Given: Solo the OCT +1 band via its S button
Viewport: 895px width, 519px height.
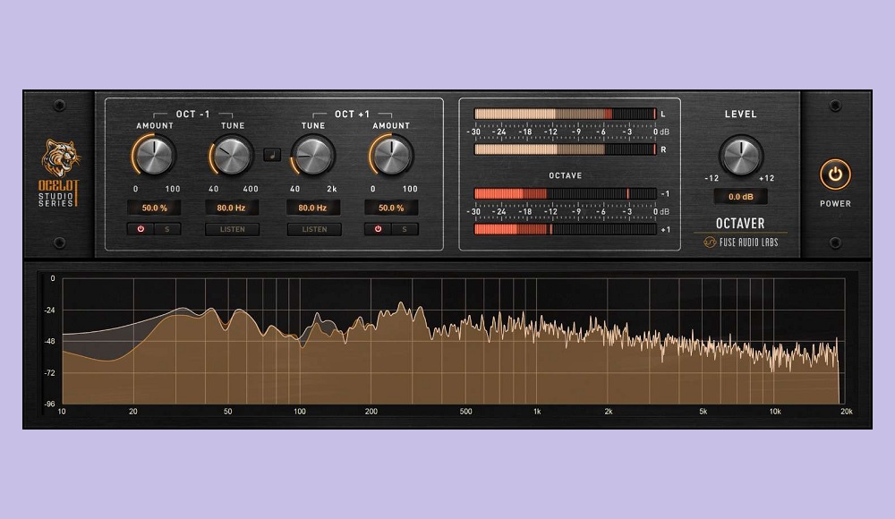Looking at the screenshot, I should (404, 229).
